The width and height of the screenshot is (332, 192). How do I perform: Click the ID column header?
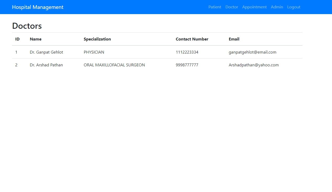point(17,39)
